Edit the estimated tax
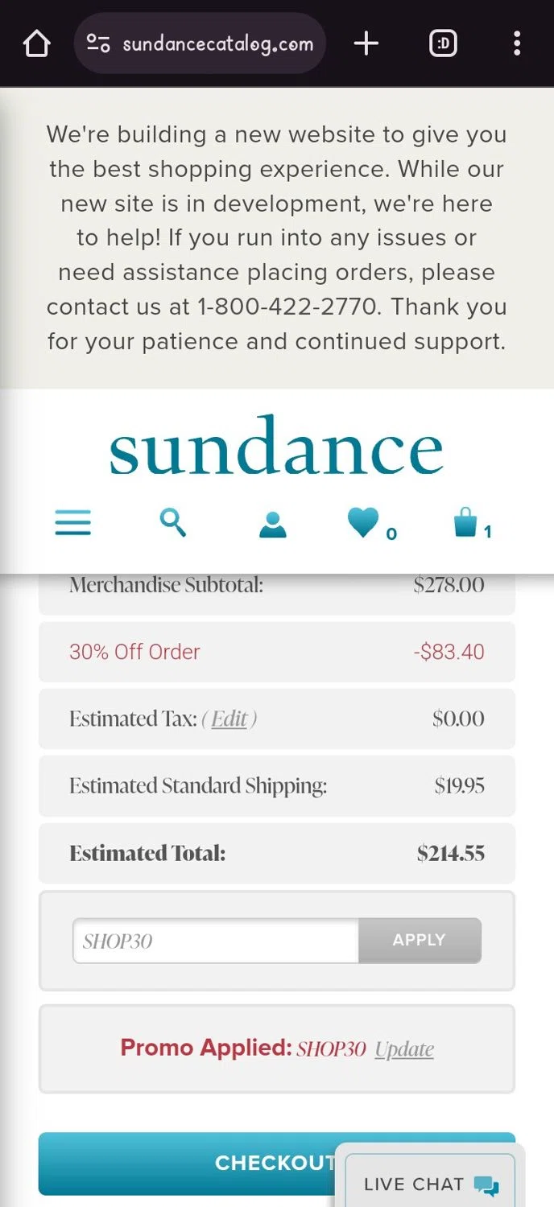554x1207 pixels. (229, 719)
